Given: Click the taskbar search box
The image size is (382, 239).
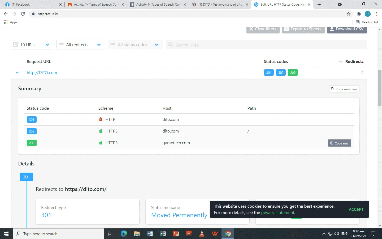Looking at the screenshot, I should click(x=58, y=234).
